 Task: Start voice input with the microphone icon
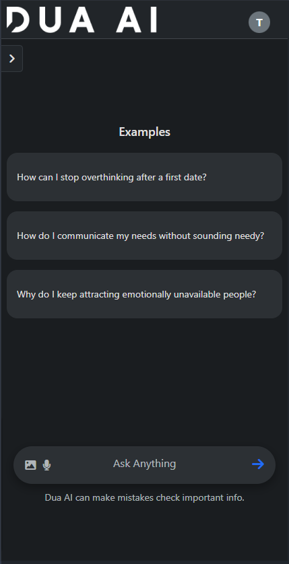pyautogui.click(x=46, y=464)
